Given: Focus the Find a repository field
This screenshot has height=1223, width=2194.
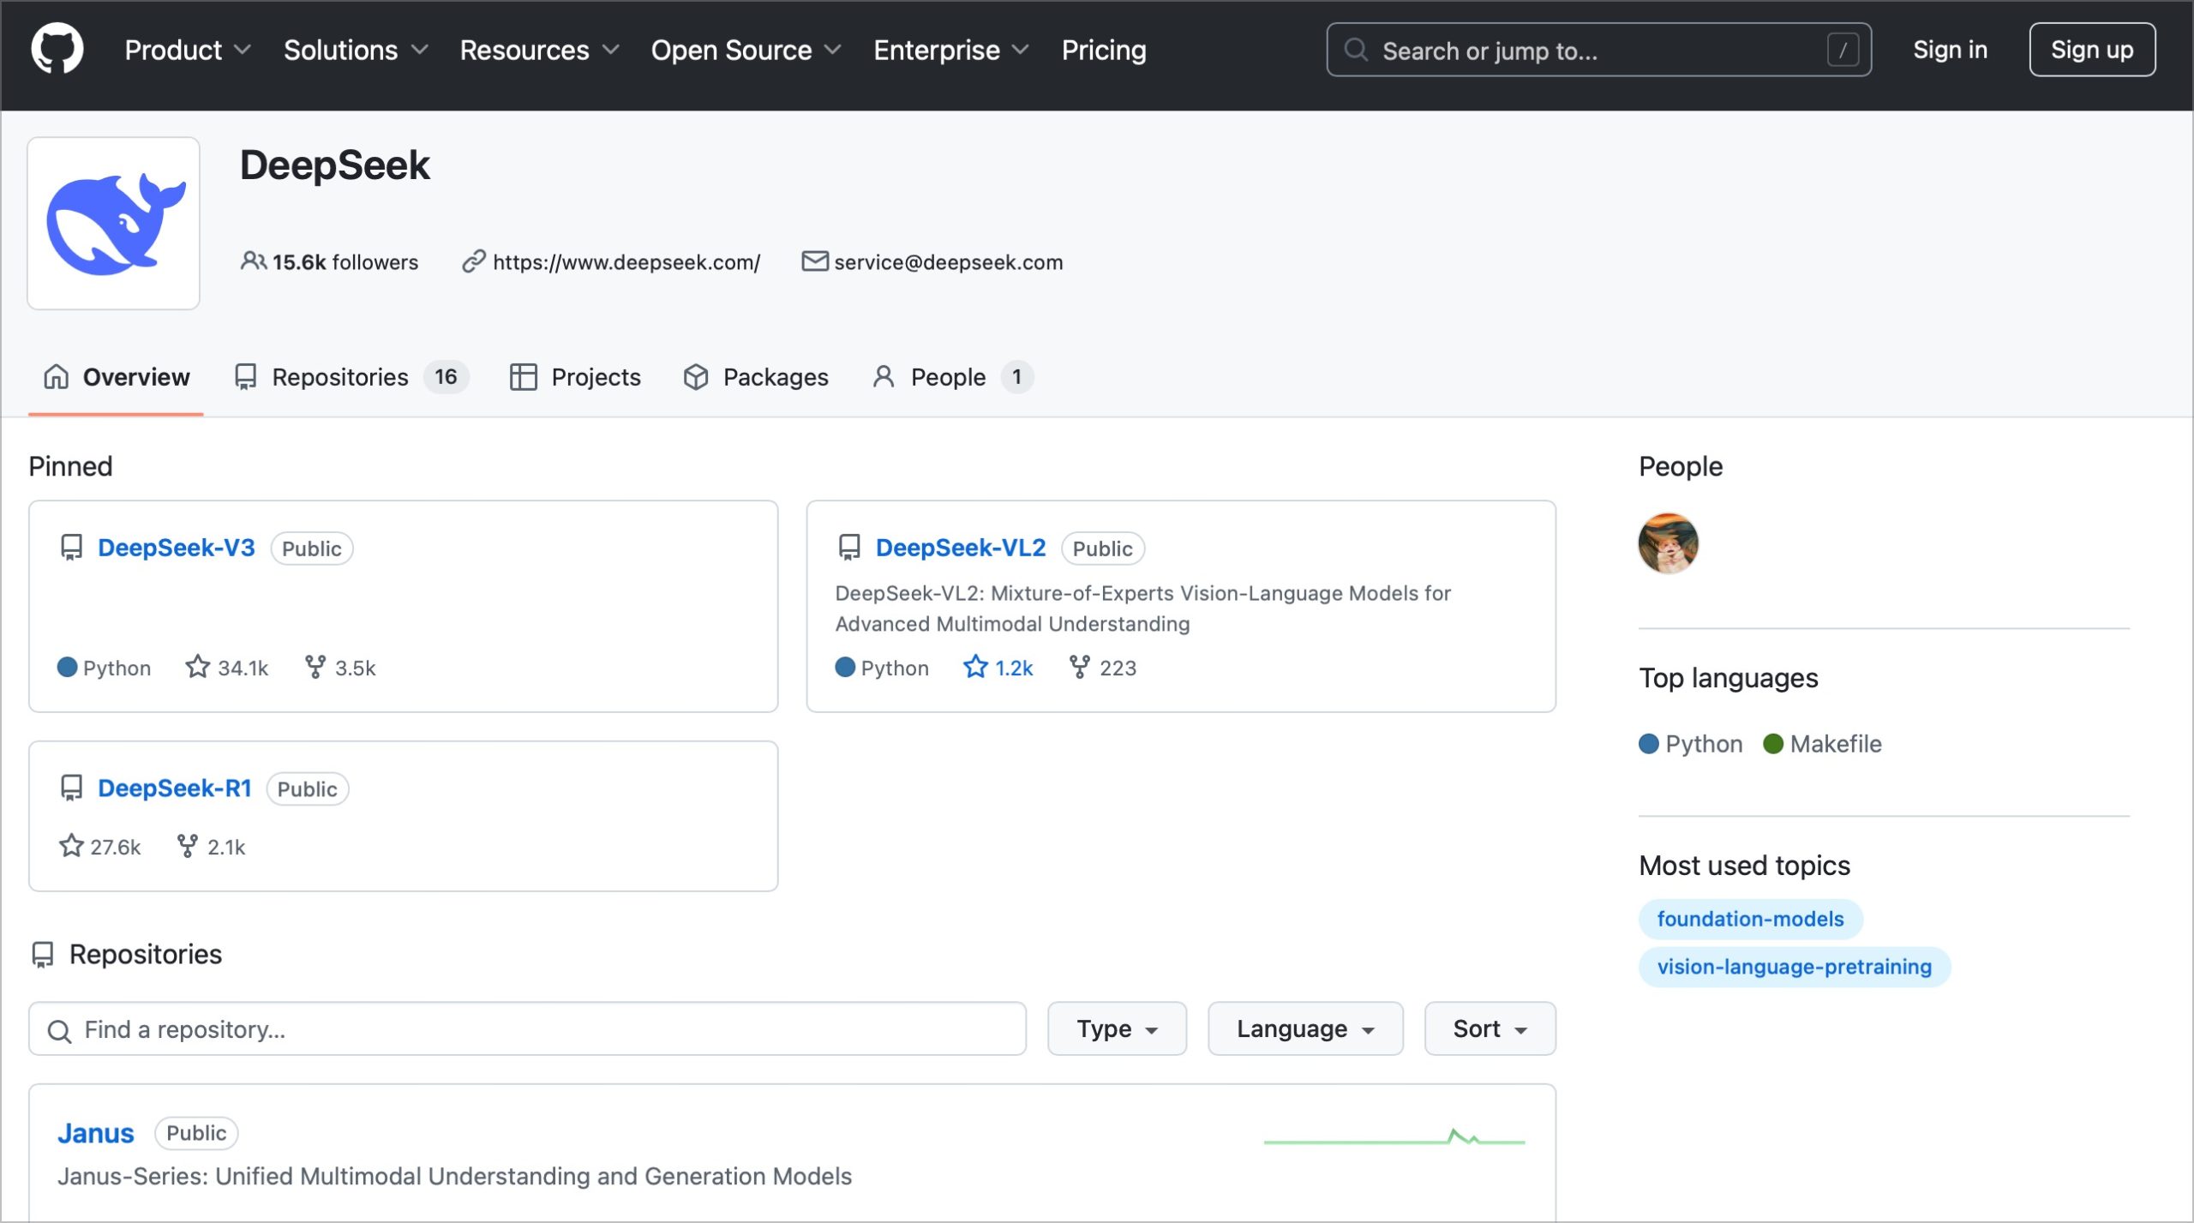Looking at the screenshot, I should pyautogui.click(x=528, y=1028).
